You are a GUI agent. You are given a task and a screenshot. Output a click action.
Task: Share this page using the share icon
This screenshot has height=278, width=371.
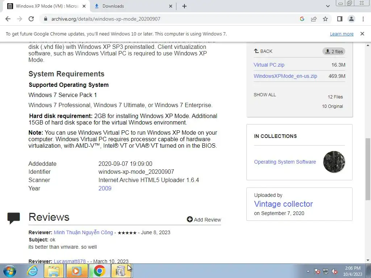tap(314, 19)
